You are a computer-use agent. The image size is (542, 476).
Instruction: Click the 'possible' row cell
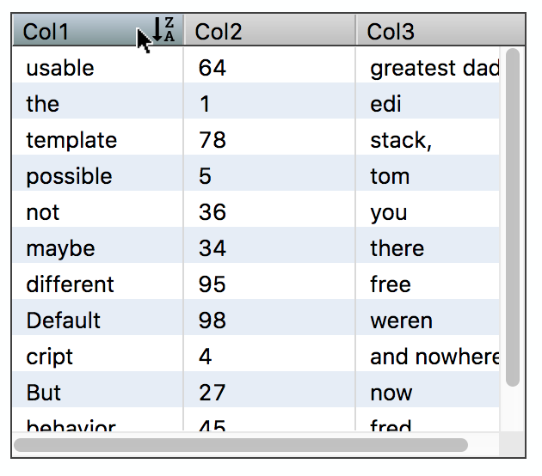[69, 176]
